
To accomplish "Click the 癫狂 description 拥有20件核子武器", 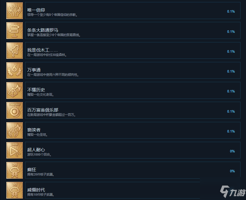I will [x=41, y=174].
